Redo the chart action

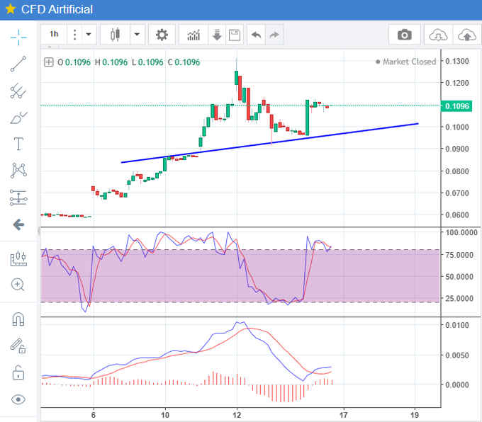tap(274, 35)
